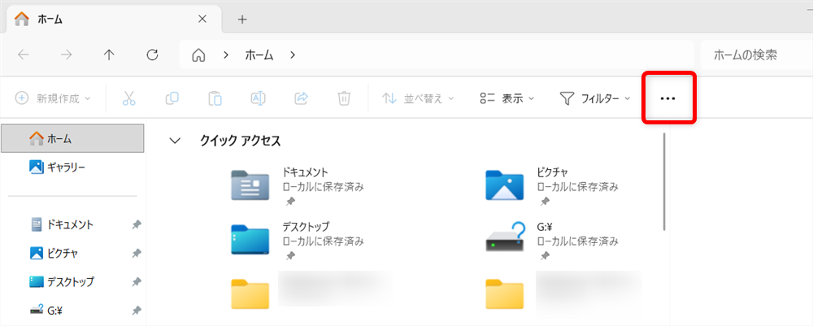Click the Copy icon in toolbar
The width and height of the screenshot is (813, 326).
(172, 98)
